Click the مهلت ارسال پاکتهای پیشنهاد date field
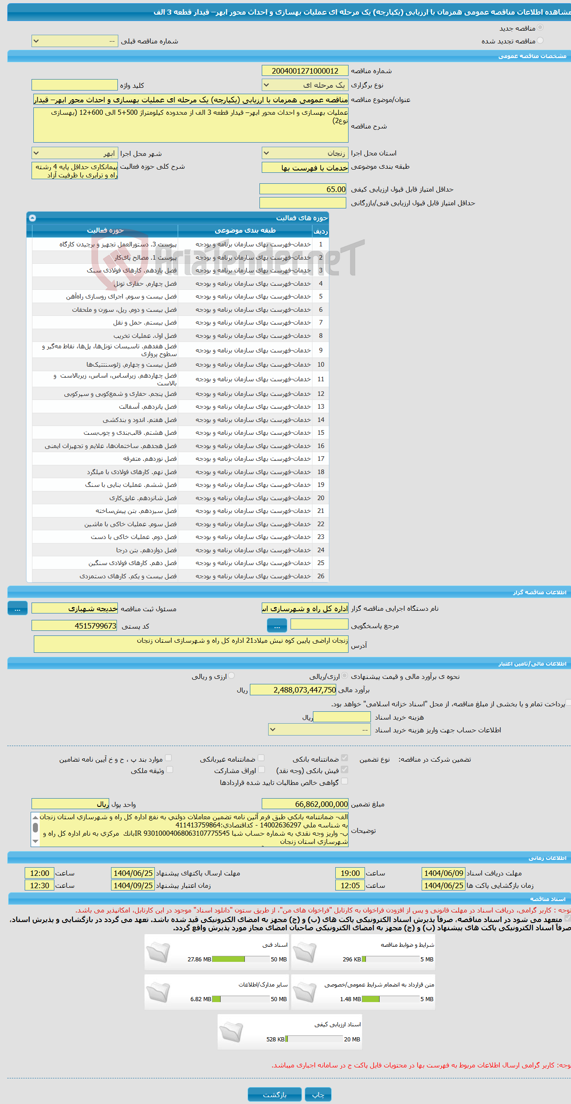This screenshot has height=1104, width=571. coord(133,873)
